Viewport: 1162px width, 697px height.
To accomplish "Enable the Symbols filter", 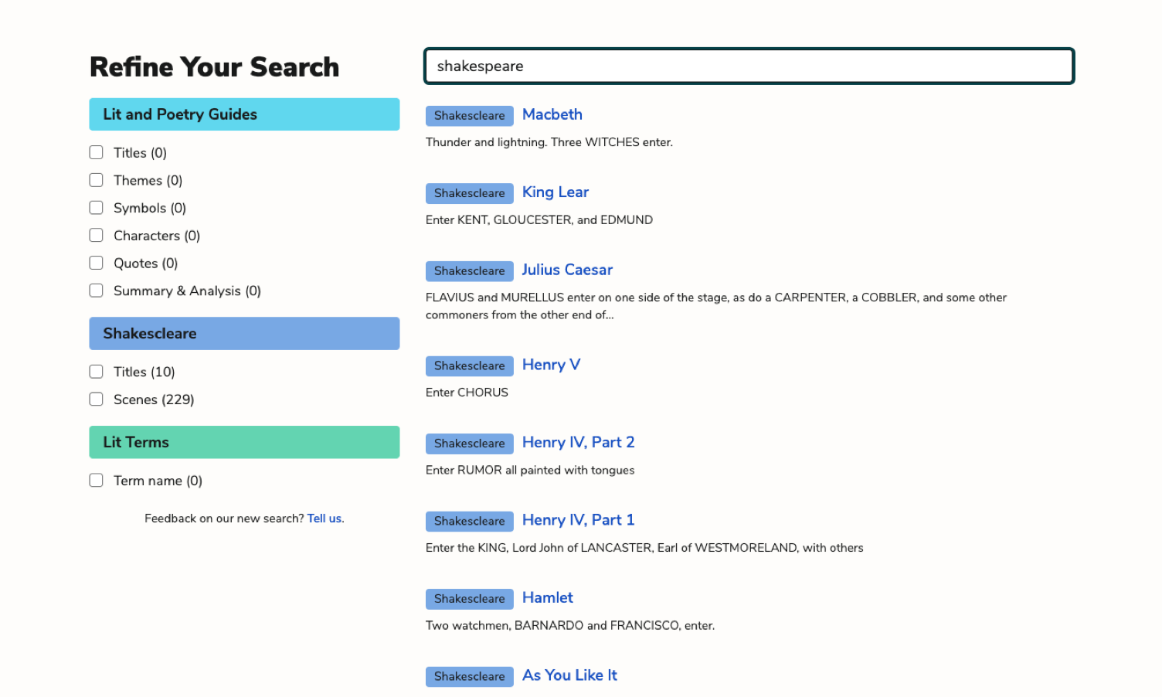I will [96, 207].
